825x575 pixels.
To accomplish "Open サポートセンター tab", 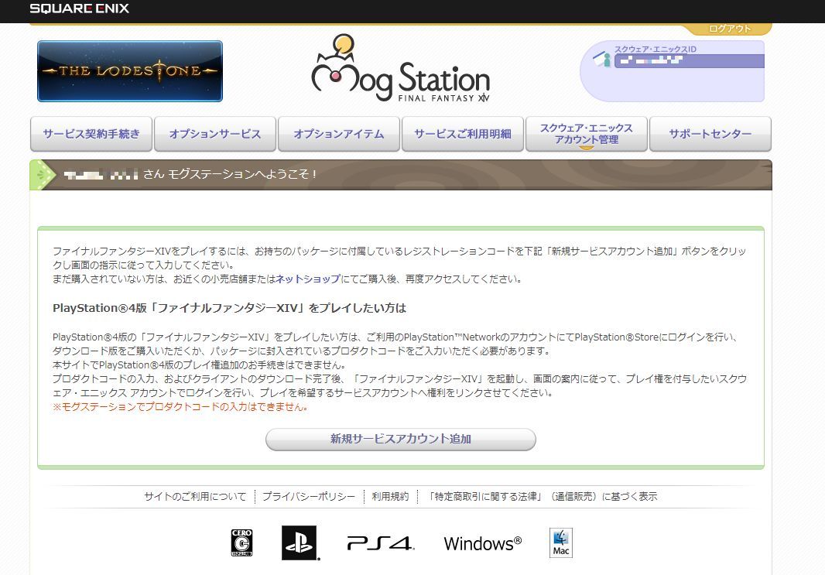I will (710, 134).
